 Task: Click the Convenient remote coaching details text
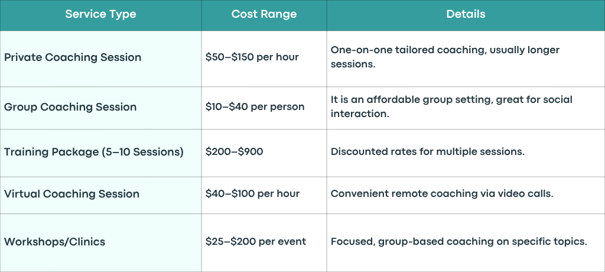pyautogui.click(x=442, y=193)
